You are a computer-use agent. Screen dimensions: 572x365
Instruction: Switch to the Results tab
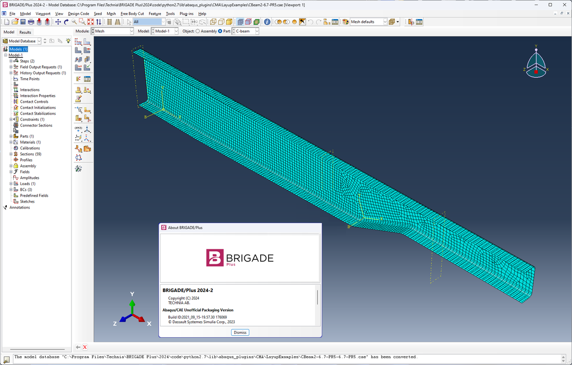(x=25, y=32)
